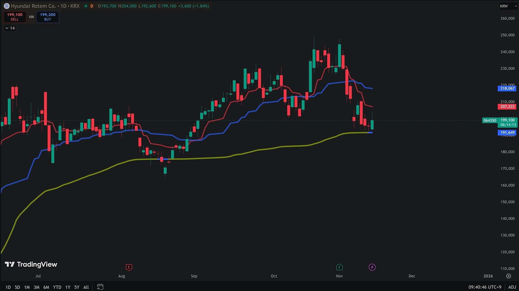Expand the indicator legend showing 14
The image size is (519, 291).
click(x=10, y=28)
